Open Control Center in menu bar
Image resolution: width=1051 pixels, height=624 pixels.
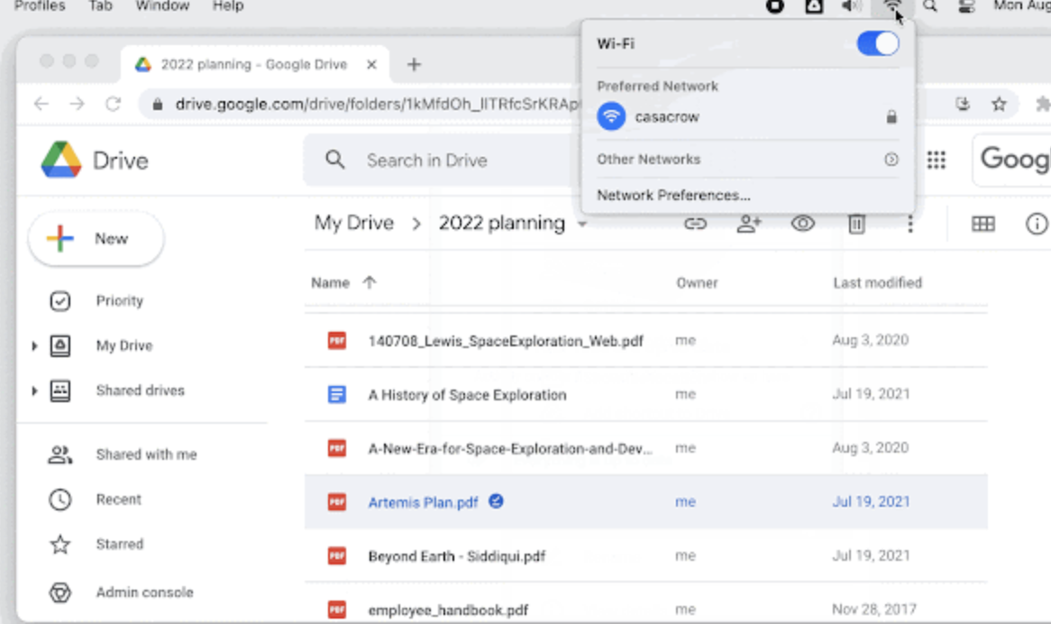tap(966, 6)
